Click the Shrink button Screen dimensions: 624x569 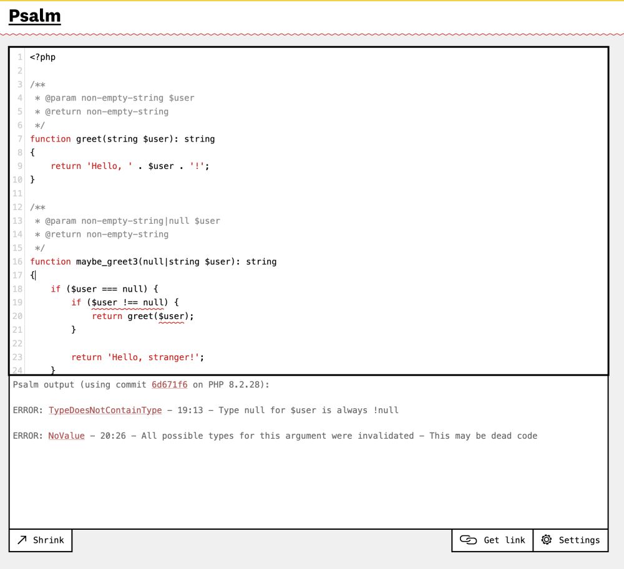pyautogui.click(x=41, y=540)
